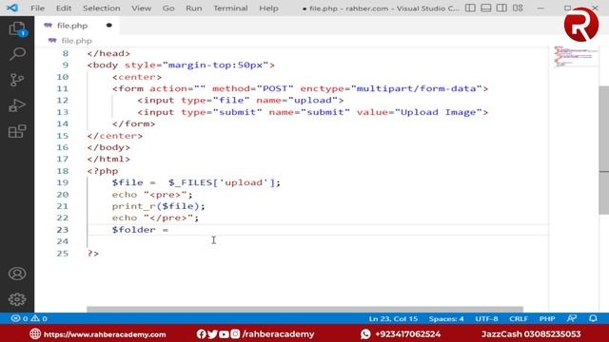This screenshot has width=609, height=342.
Task: Place cursor after $folder = on line 23
Action: tap(169, 230)
